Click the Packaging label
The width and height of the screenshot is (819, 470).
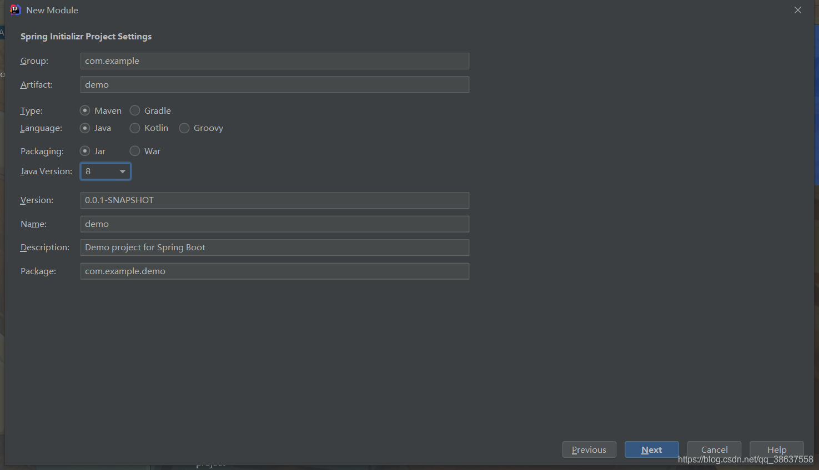pos(42,151)
